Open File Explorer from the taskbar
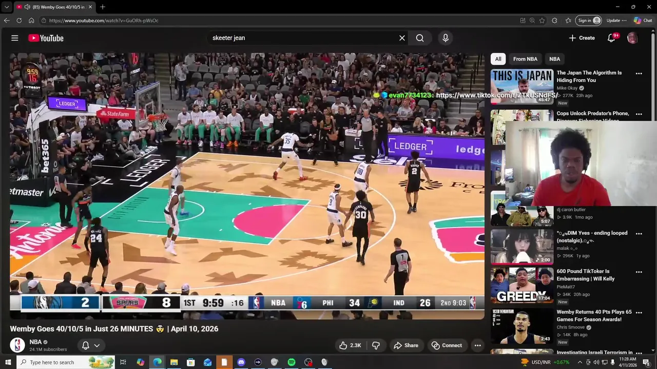This screenshot has width=657, height=369. click(x=174, y=362)
